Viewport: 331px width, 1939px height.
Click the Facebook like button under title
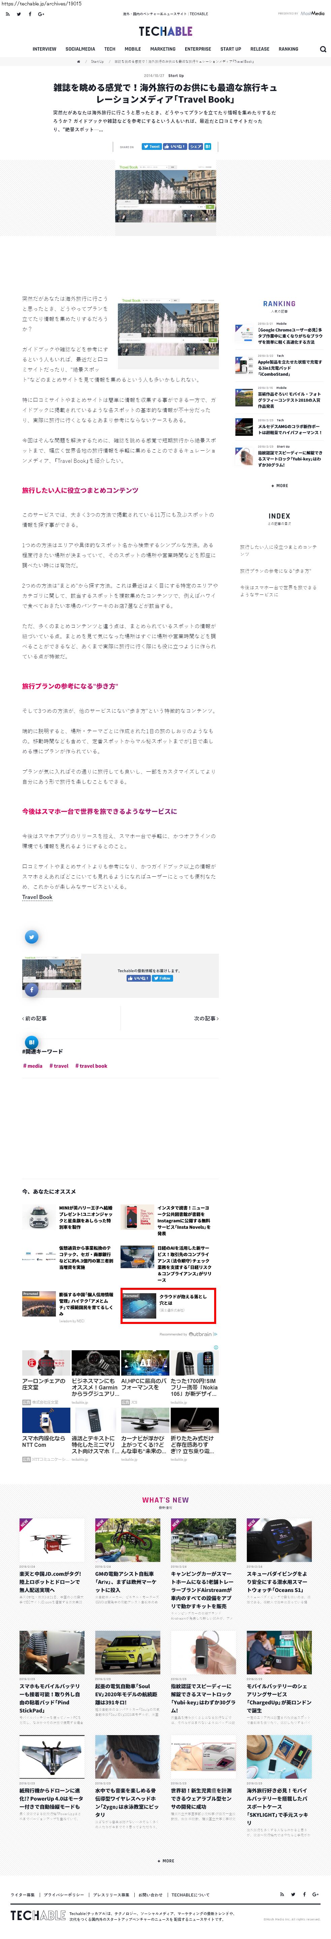(x=175, y=147)
